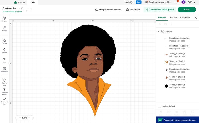Open the Monogram tool
Viewport: 199px width, 123px height.
[x=4, y=70]
